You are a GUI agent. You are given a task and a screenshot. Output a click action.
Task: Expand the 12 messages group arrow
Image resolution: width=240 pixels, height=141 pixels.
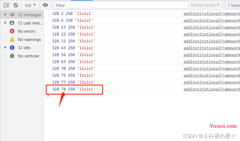[x=5, y=15]
